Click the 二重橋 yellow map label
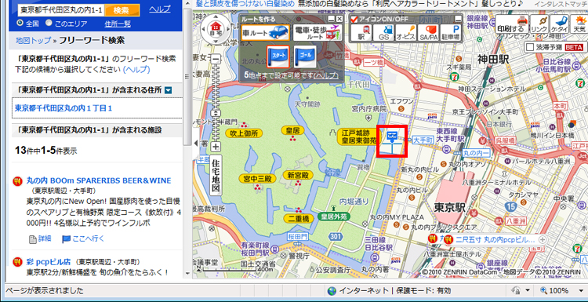Screen dimensions: 588x302 click(x=299, y=218)
